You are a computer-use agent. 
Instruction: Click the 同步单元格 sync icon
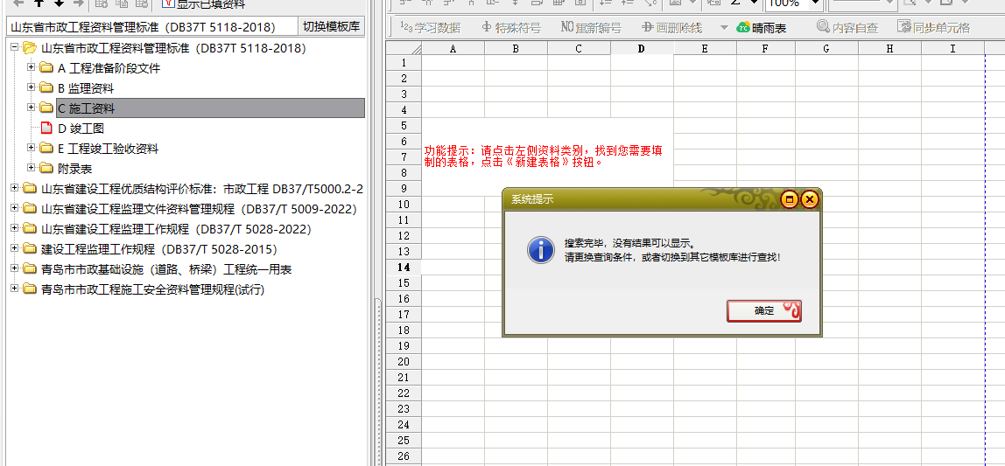(903, 27)
